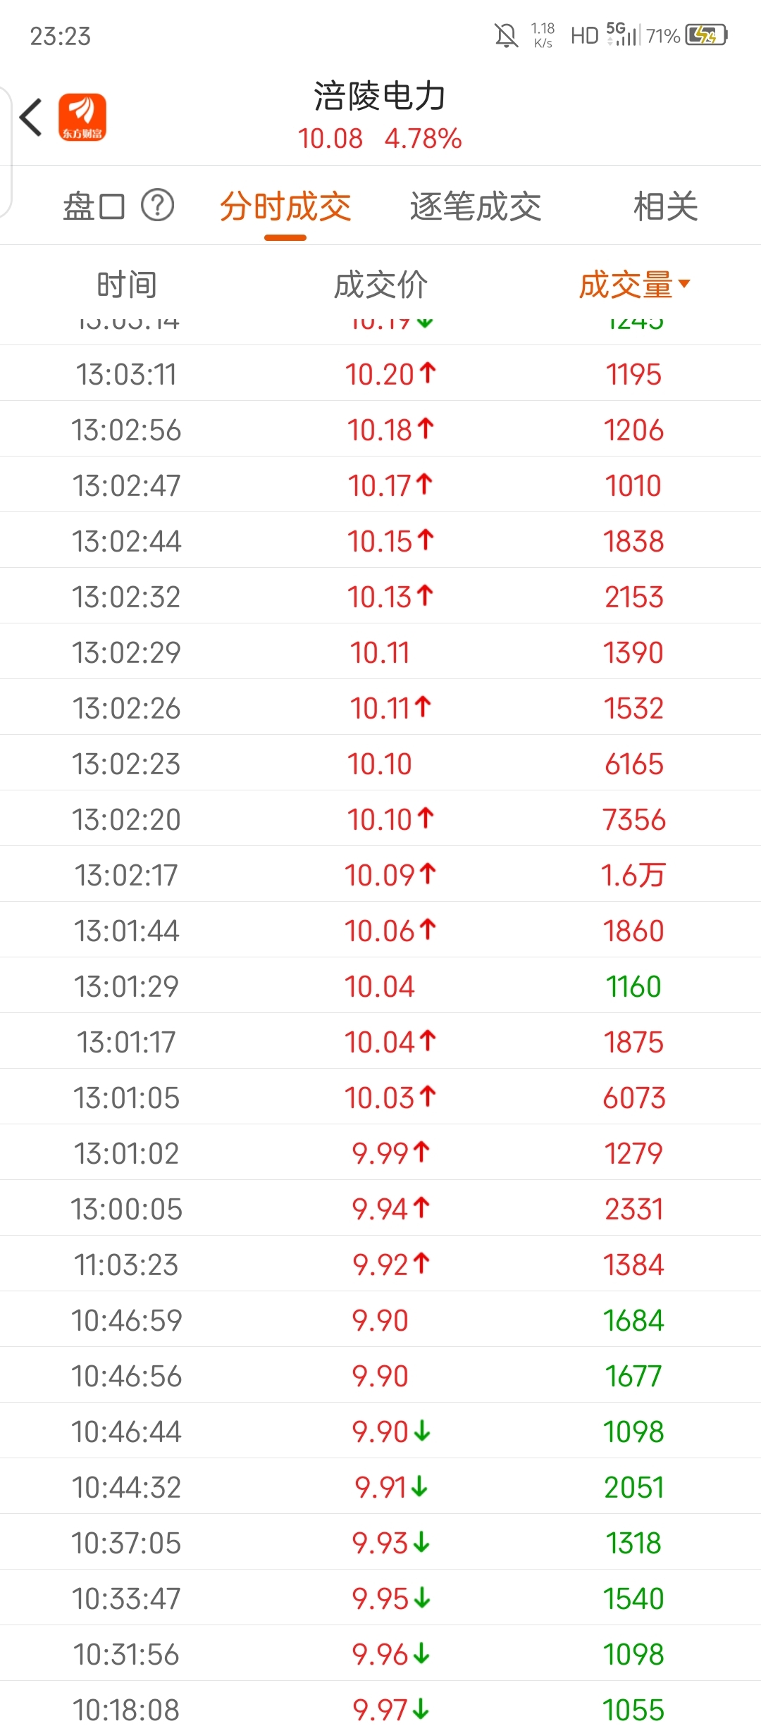
Task: Expand the 成交量 sort dropdown arrow
Action: point(684,284)
